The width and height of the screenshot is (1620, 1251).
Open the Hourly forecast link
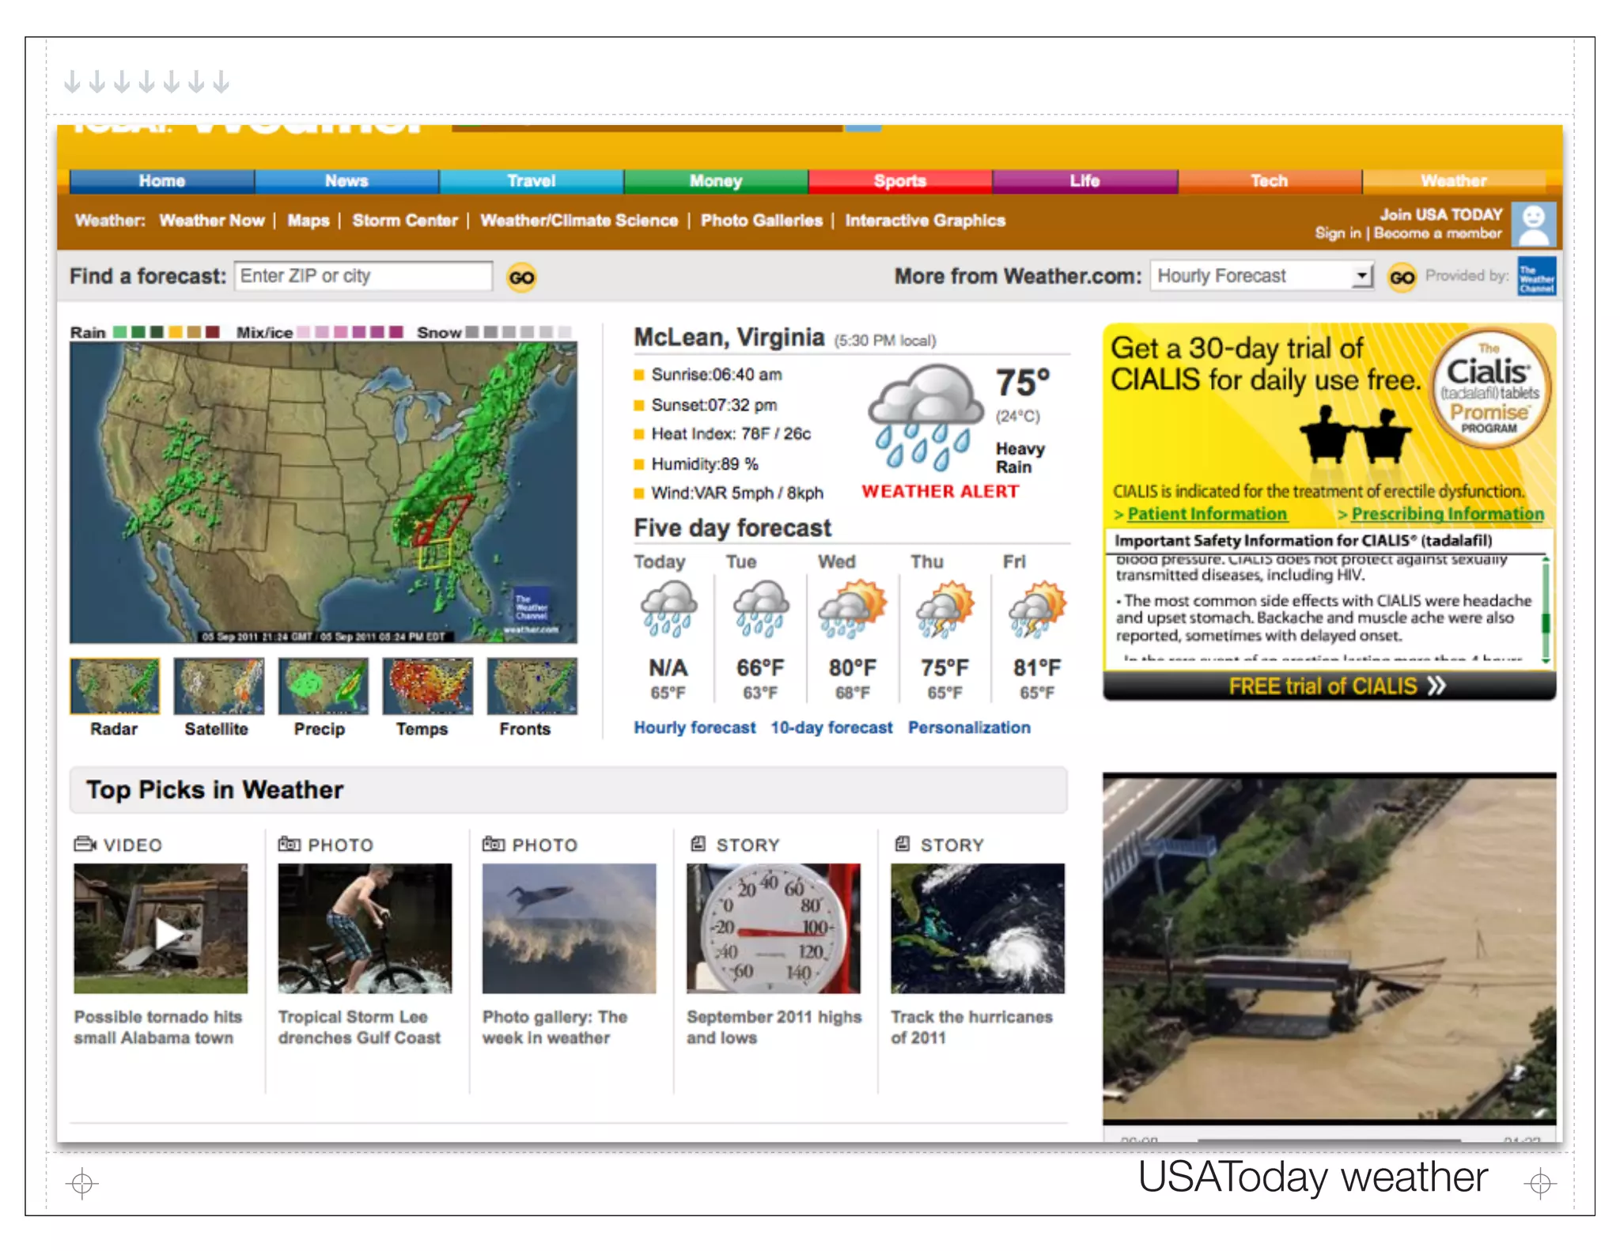pyautogui.click(x=695, y=728)
